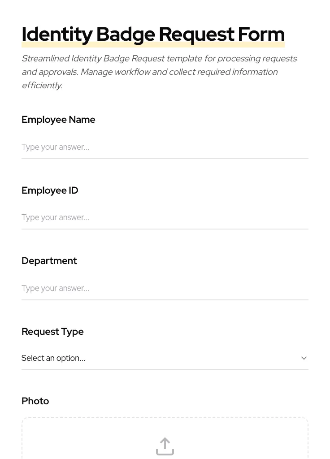
Task: Select the Department answer input
Action: click(x=165, y=288)
